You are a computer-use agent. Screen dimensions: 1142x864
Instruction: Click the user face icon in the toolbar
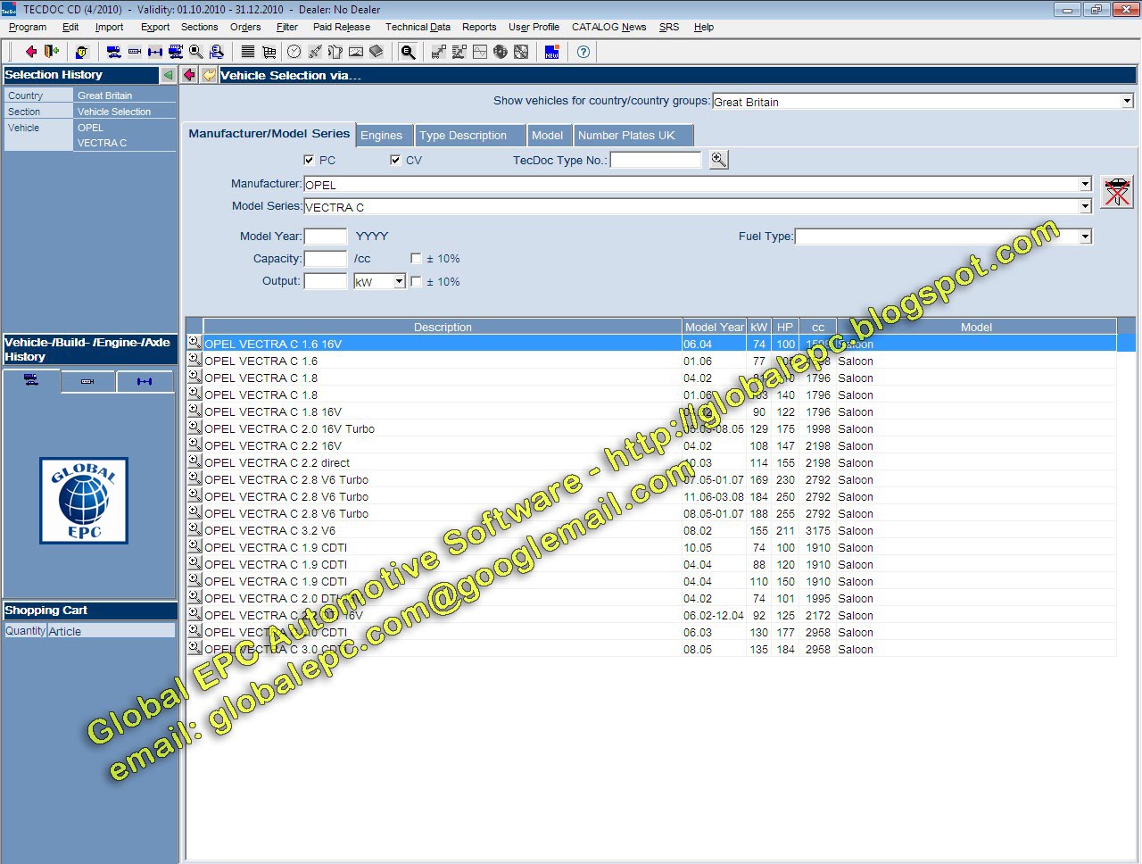click(83, 52)
